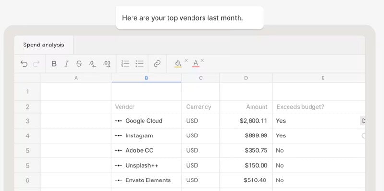
Task: Toggle italic formatting
Action: coord(66,64)
